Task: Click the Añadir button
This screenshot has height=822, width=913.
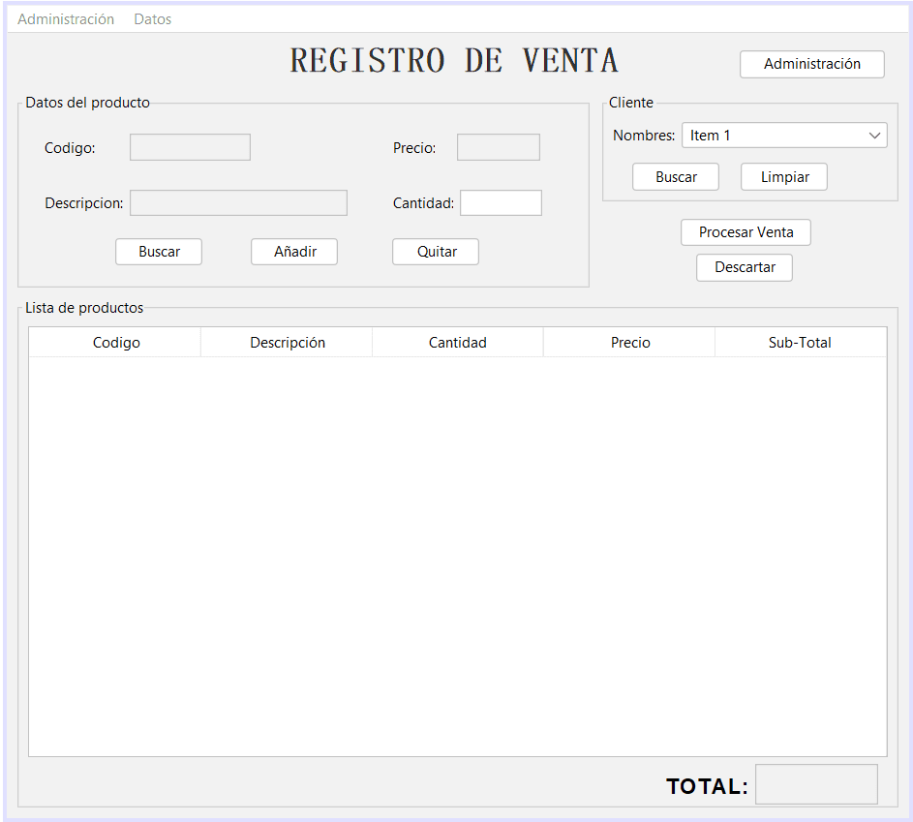Action: click(x=294, y=252)
